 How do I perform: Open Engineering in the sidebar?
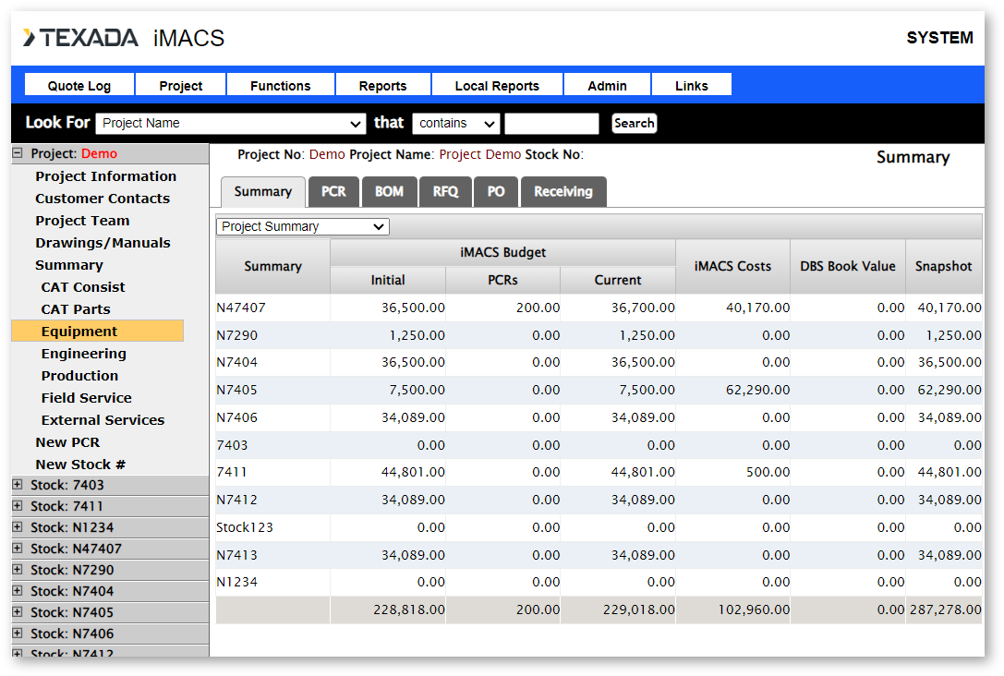[84, 354]
